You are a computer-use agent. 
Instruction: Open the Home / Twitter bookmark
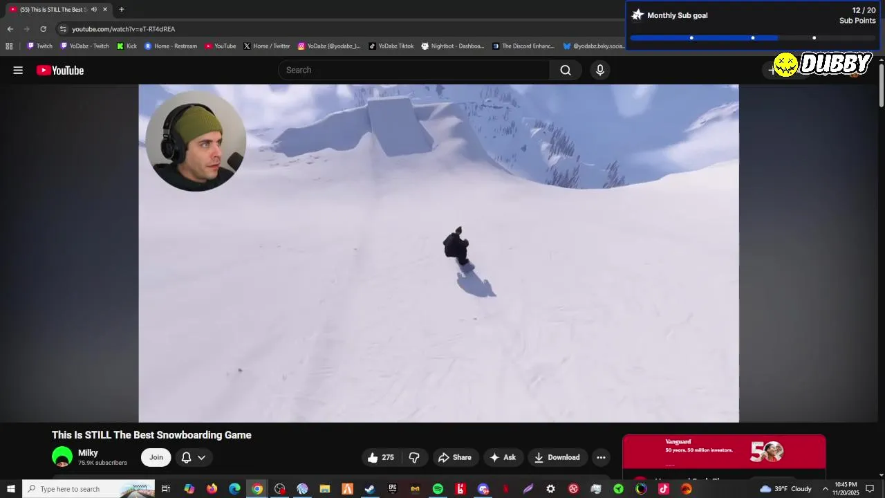[266, 46]
